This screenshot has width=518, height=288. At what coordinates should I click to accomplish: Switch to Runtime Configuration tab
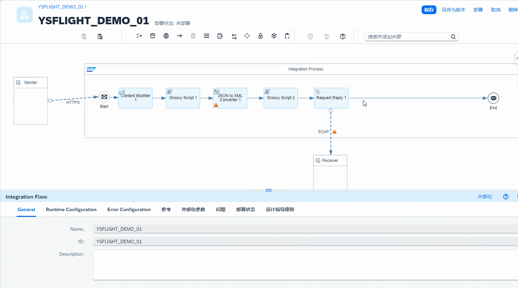tap(71, 209)
